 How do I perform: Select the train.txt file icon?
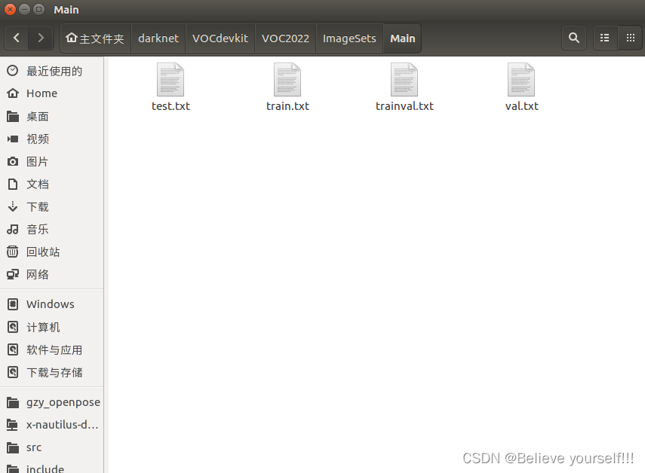coord(287,80)
